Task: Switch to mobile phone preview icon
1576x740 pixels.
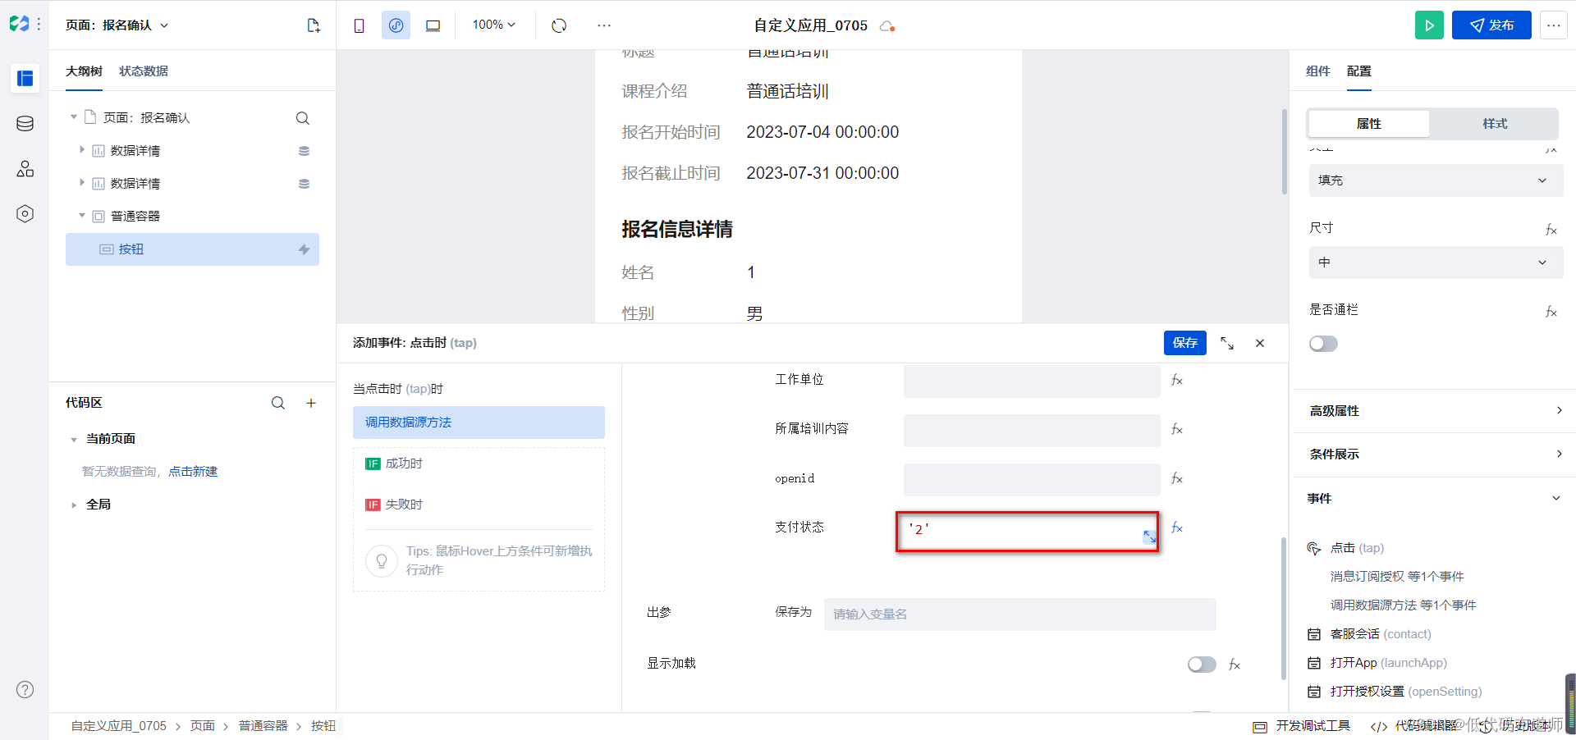Action: click(x=359, y=25)
